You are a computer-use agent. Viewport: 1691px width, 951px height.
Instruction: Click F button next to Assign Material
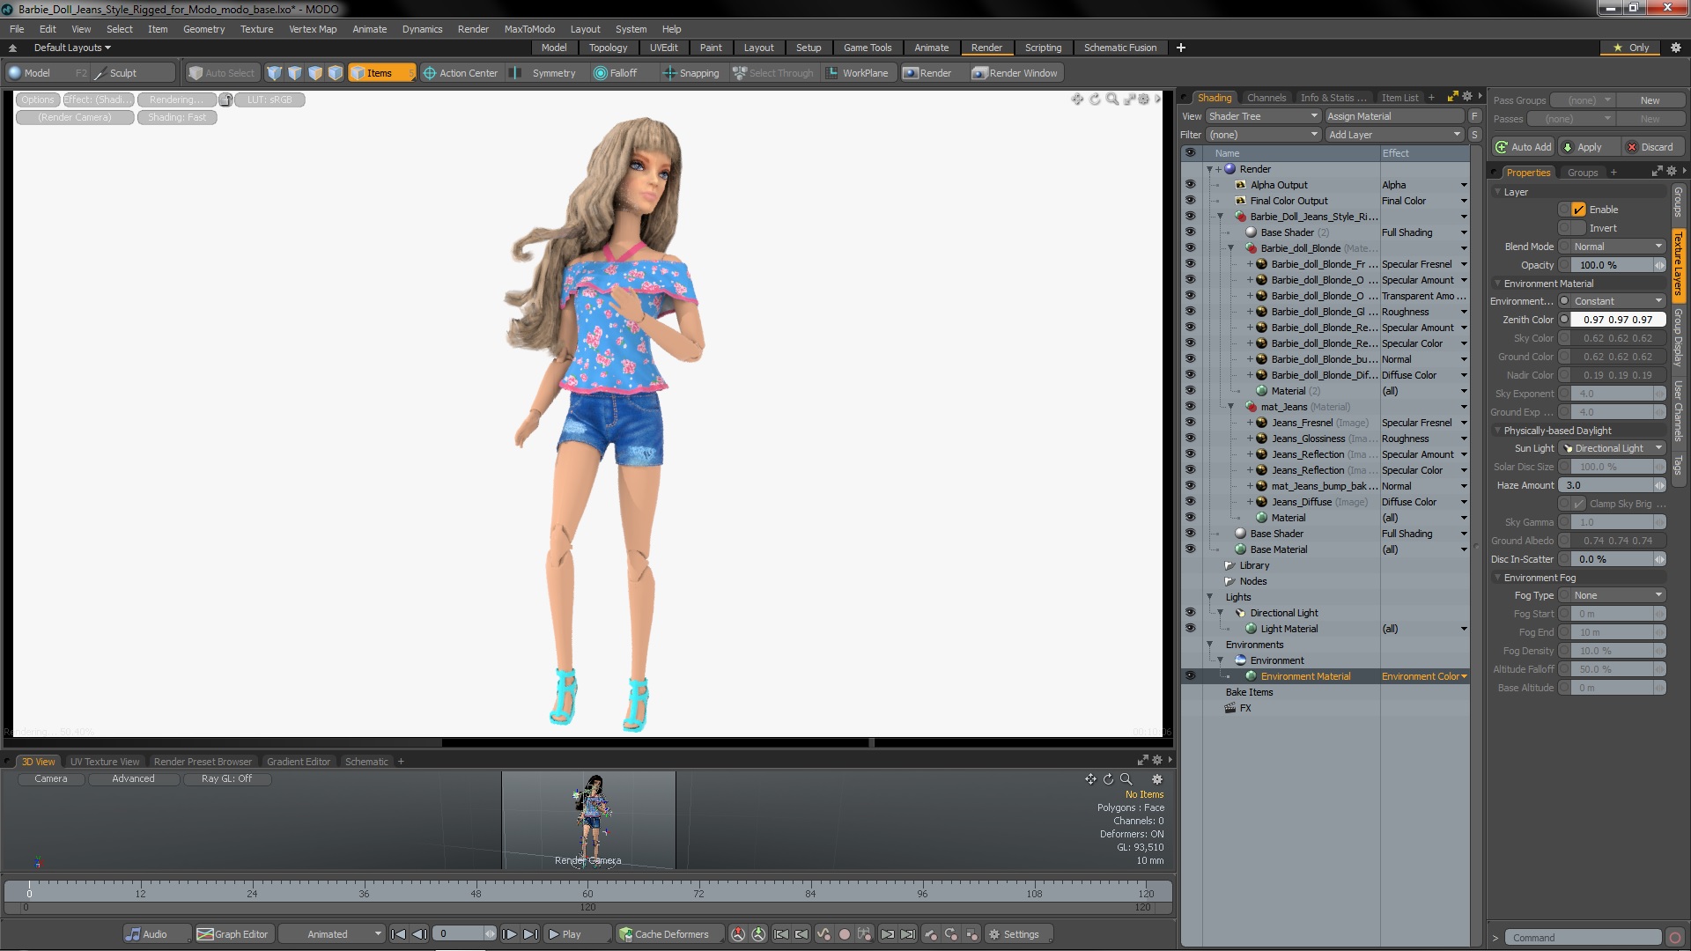point(1474,116)
